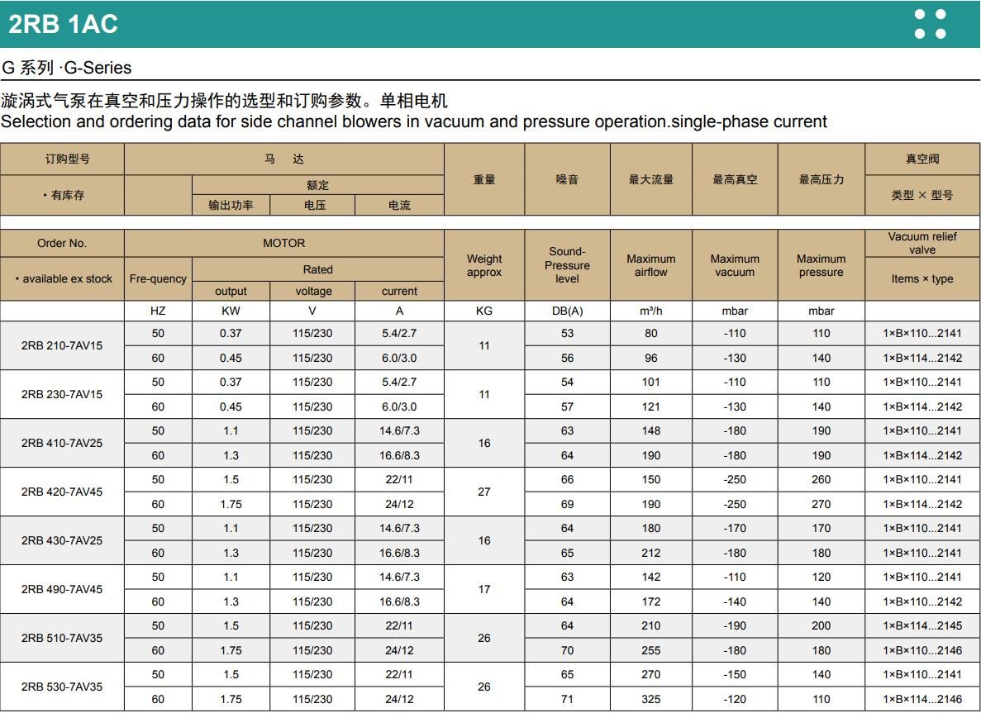The image size is (981, 713).
Task: Click the 'Weight approx' column header
Action: pyautogui.click(x=484, y=265)
